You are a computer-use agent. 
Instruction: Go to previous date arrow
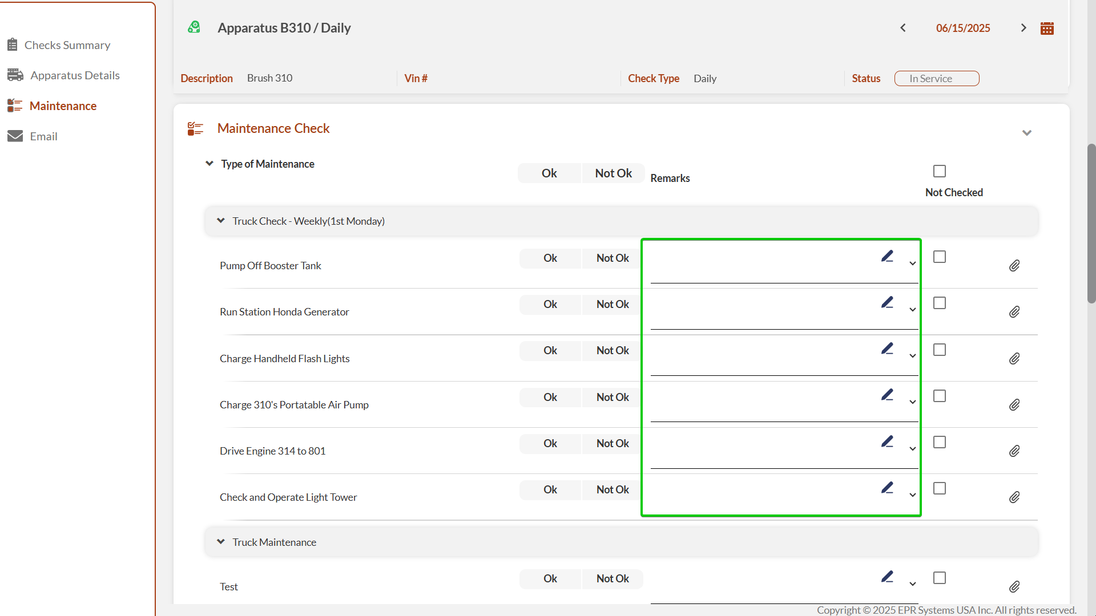(903, 28)
